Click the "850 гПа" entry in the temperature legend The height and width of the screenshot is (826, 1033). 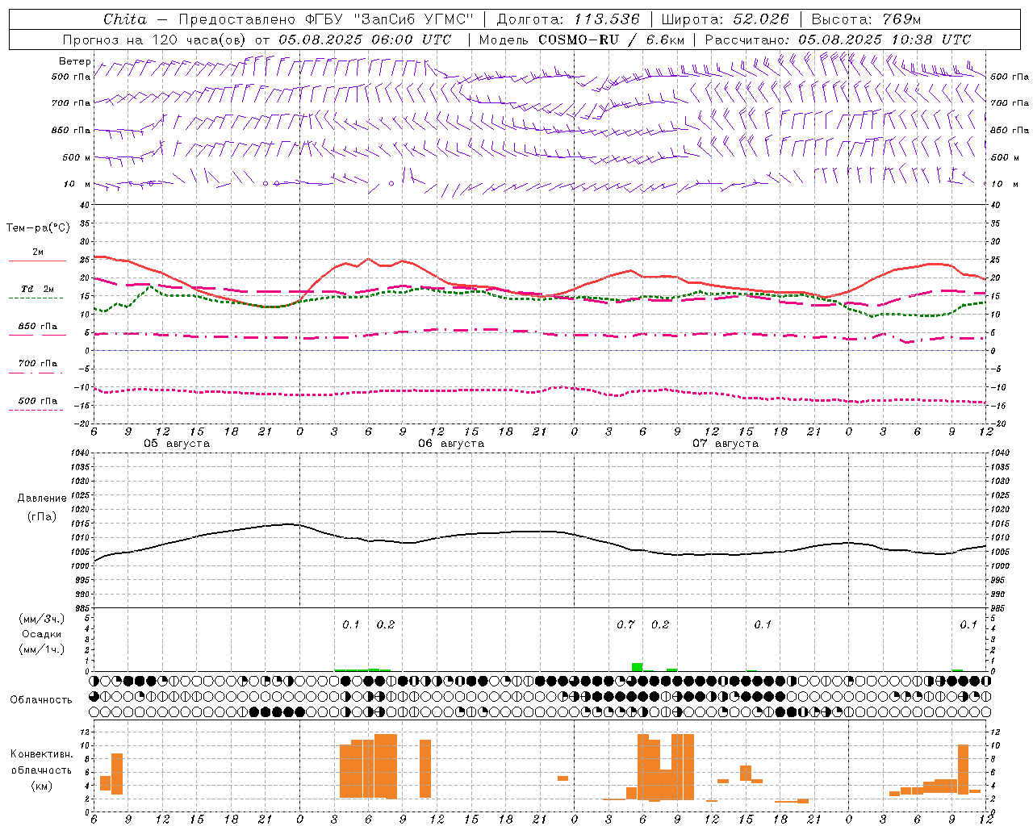point(37,327)
